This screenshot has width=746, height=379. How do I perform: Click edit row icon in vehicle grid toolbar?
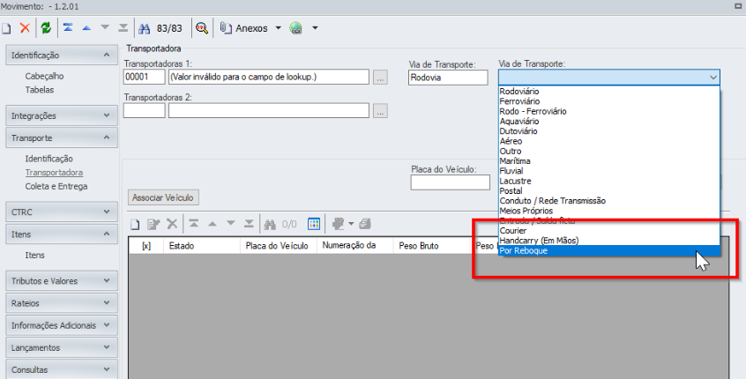153,224
